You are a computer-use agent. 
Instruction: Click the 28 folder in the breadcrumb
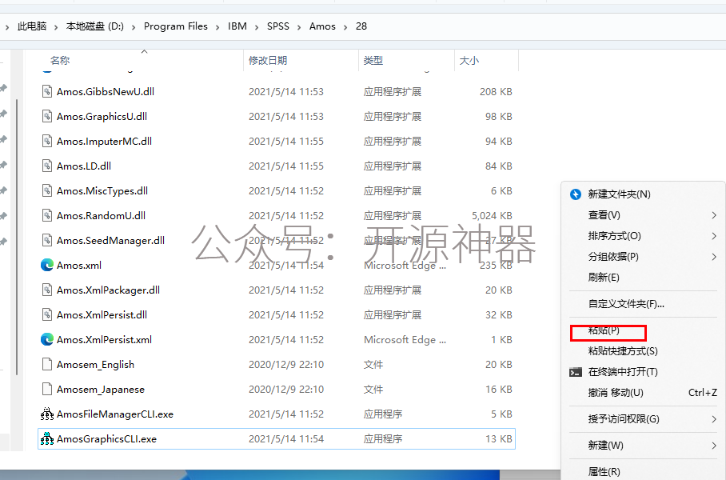coord(361,26)
